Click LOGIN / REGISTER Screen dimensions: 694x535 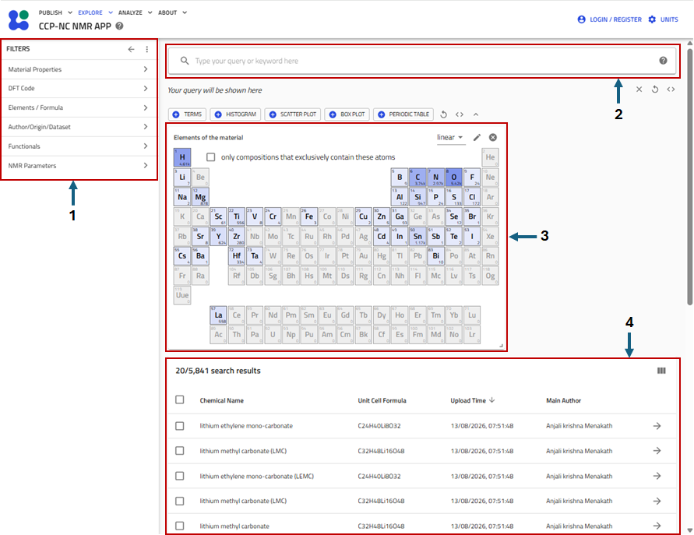tap(609, 19)
